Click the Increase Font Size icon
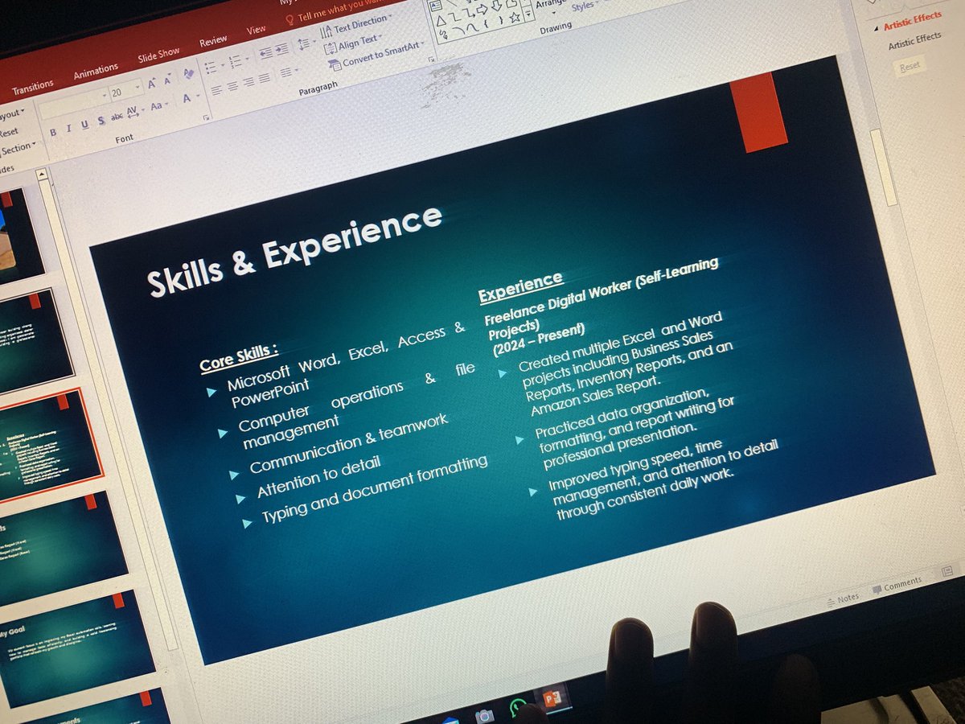The image size is (965, 724). [x=150, y=85]
